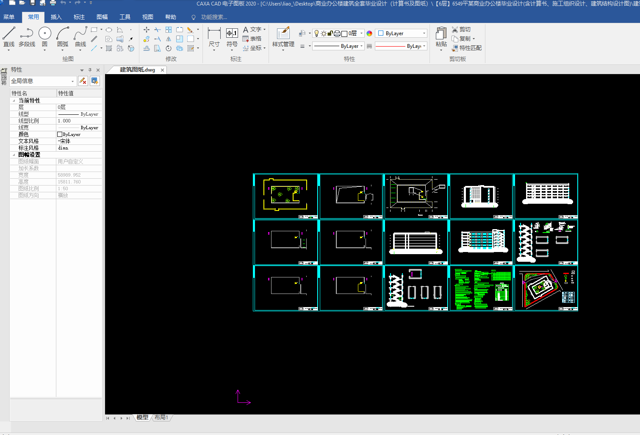Close the 建筑图纸.dwg document tab
Viewport: 640px width, 435px height.
(x=162, y=70)
